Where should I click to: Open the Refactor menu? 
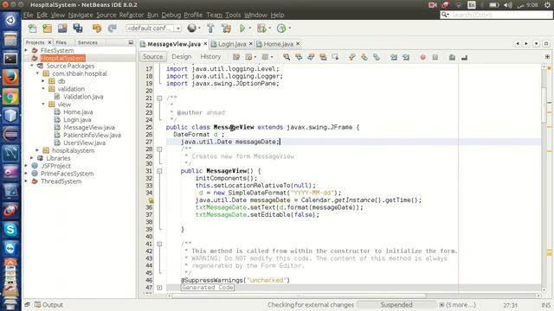click(131, 15)
